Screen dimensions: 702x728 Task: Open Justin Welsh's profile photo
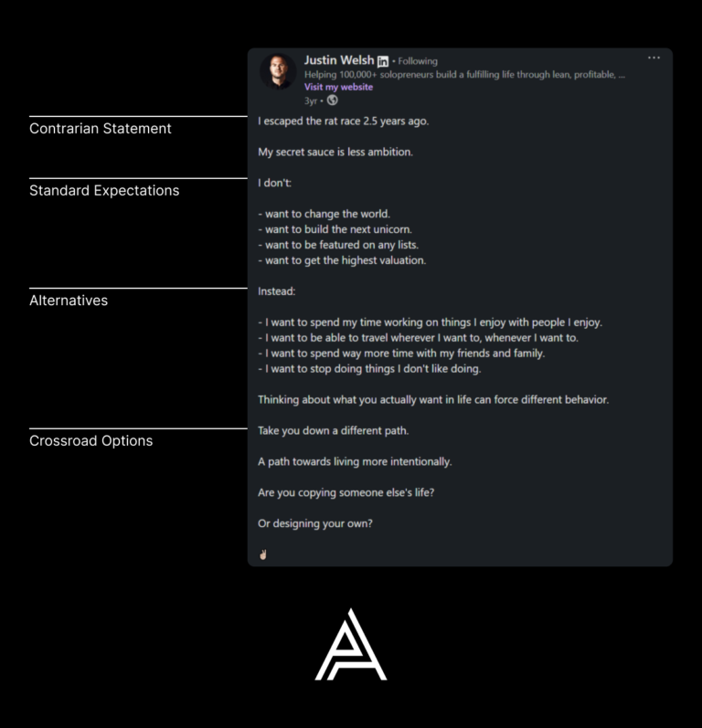click(x=278, y=71)
